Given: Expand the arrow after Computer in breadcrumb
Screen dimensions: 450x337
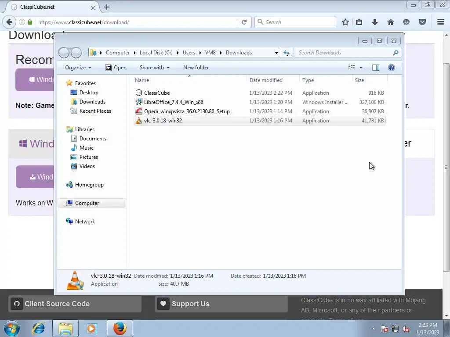Looking at the screenshot, I should 134,53.
